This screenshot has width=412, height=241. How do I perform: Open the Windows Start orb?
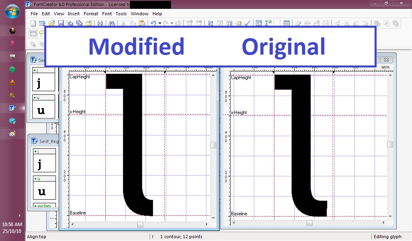coord(12,12)
